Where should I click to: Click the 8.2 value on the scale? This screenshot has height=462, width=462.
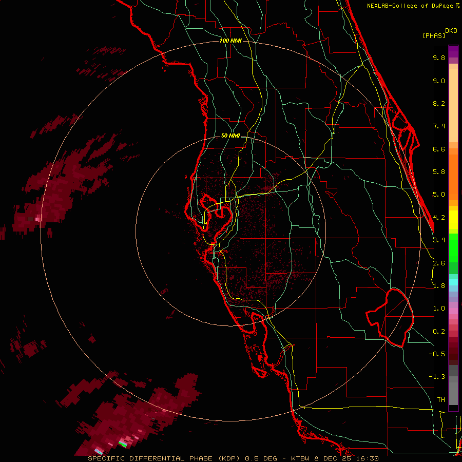(x=439, y=103)
